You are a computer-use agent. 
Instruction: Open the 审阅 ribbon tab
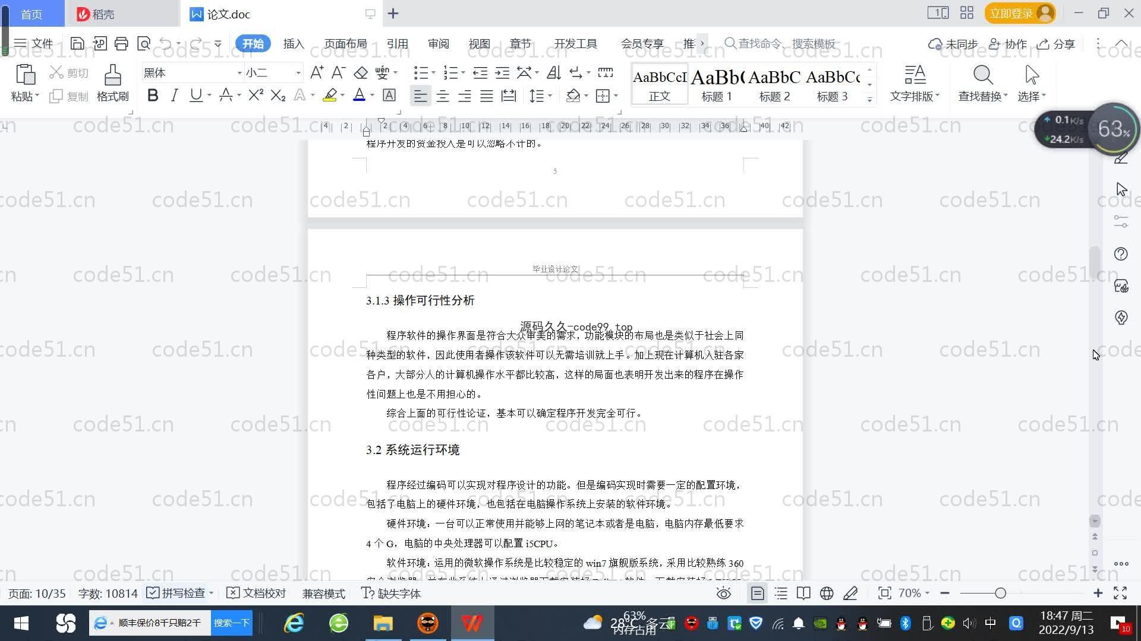(x=439, y=43)
